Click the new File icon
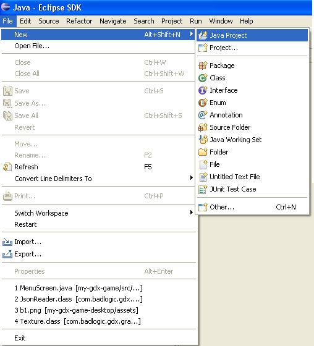 point(203,164)
